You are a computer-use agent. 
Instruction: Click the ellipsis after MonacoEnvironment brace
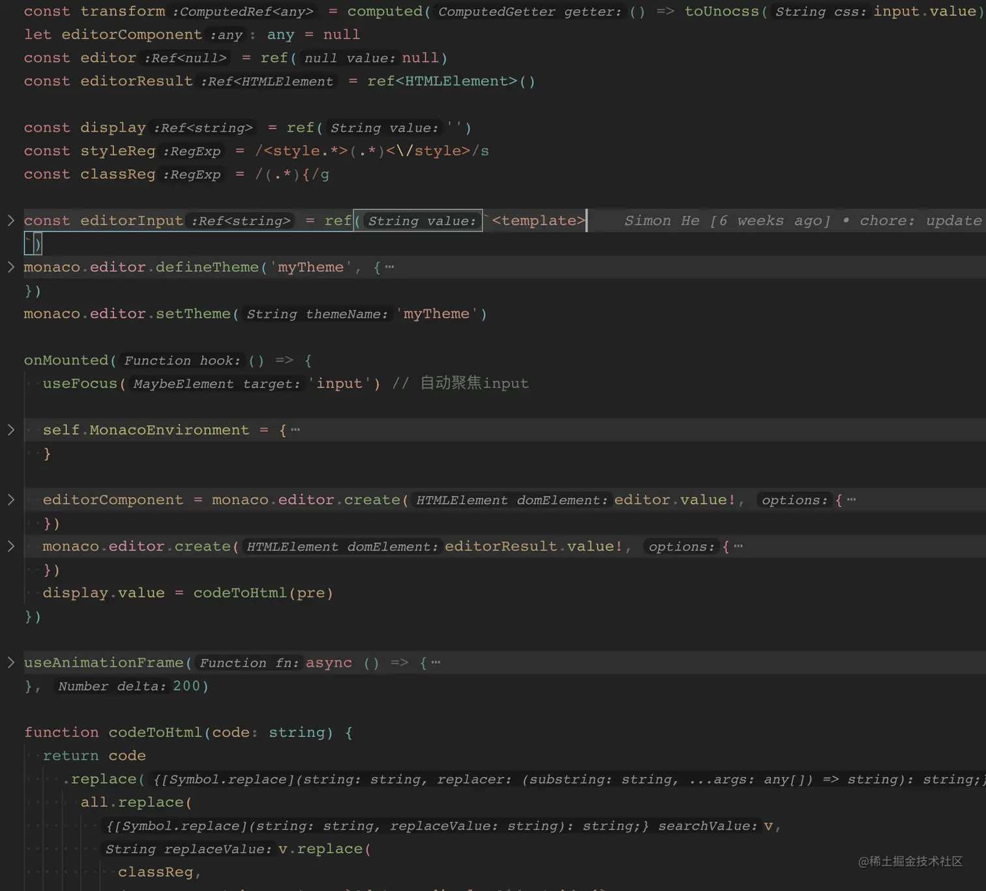click(295, 430)
